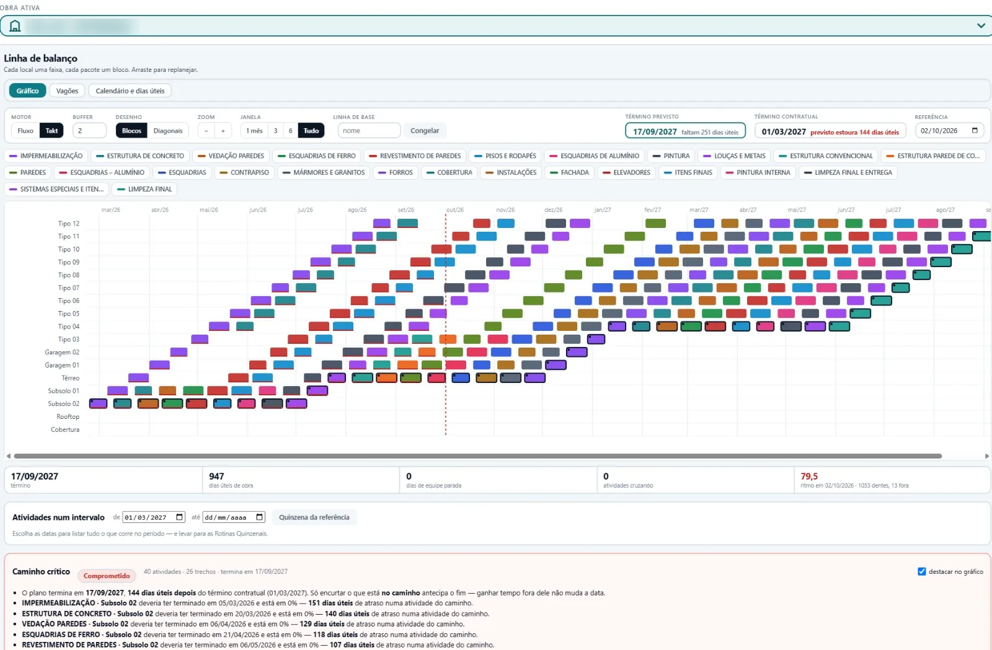The width and height of the screenshot is (992, 650).
Task: Switch drawing mode to Blocos
Action: (x=131, y=131)
